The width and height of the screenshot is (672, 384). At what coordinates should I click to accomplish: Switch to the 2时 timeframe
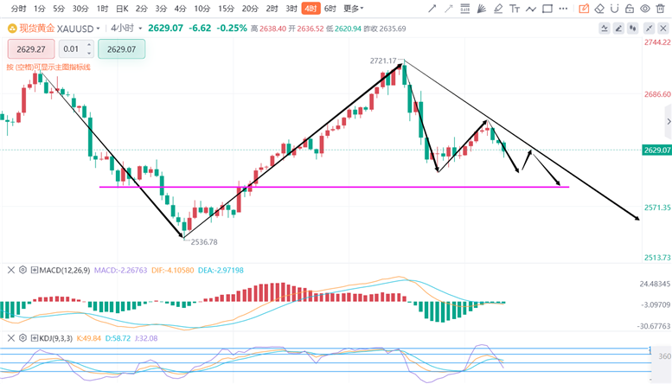(272, 9)
